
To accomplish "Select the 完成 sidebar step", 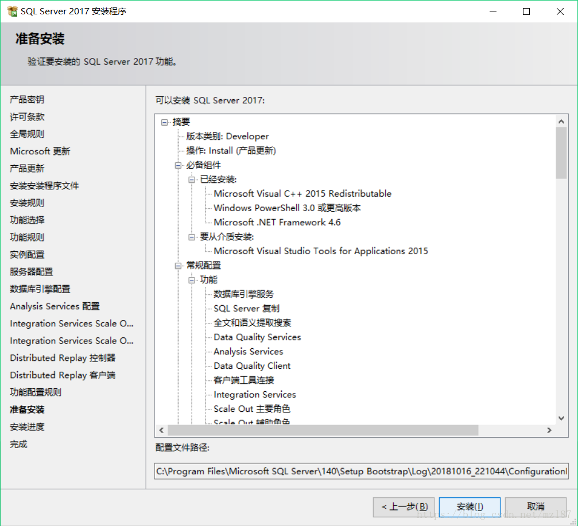I will coord(18,444).
